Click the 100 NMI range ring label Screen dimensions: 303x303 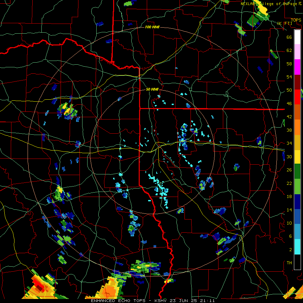pos(152,27)
